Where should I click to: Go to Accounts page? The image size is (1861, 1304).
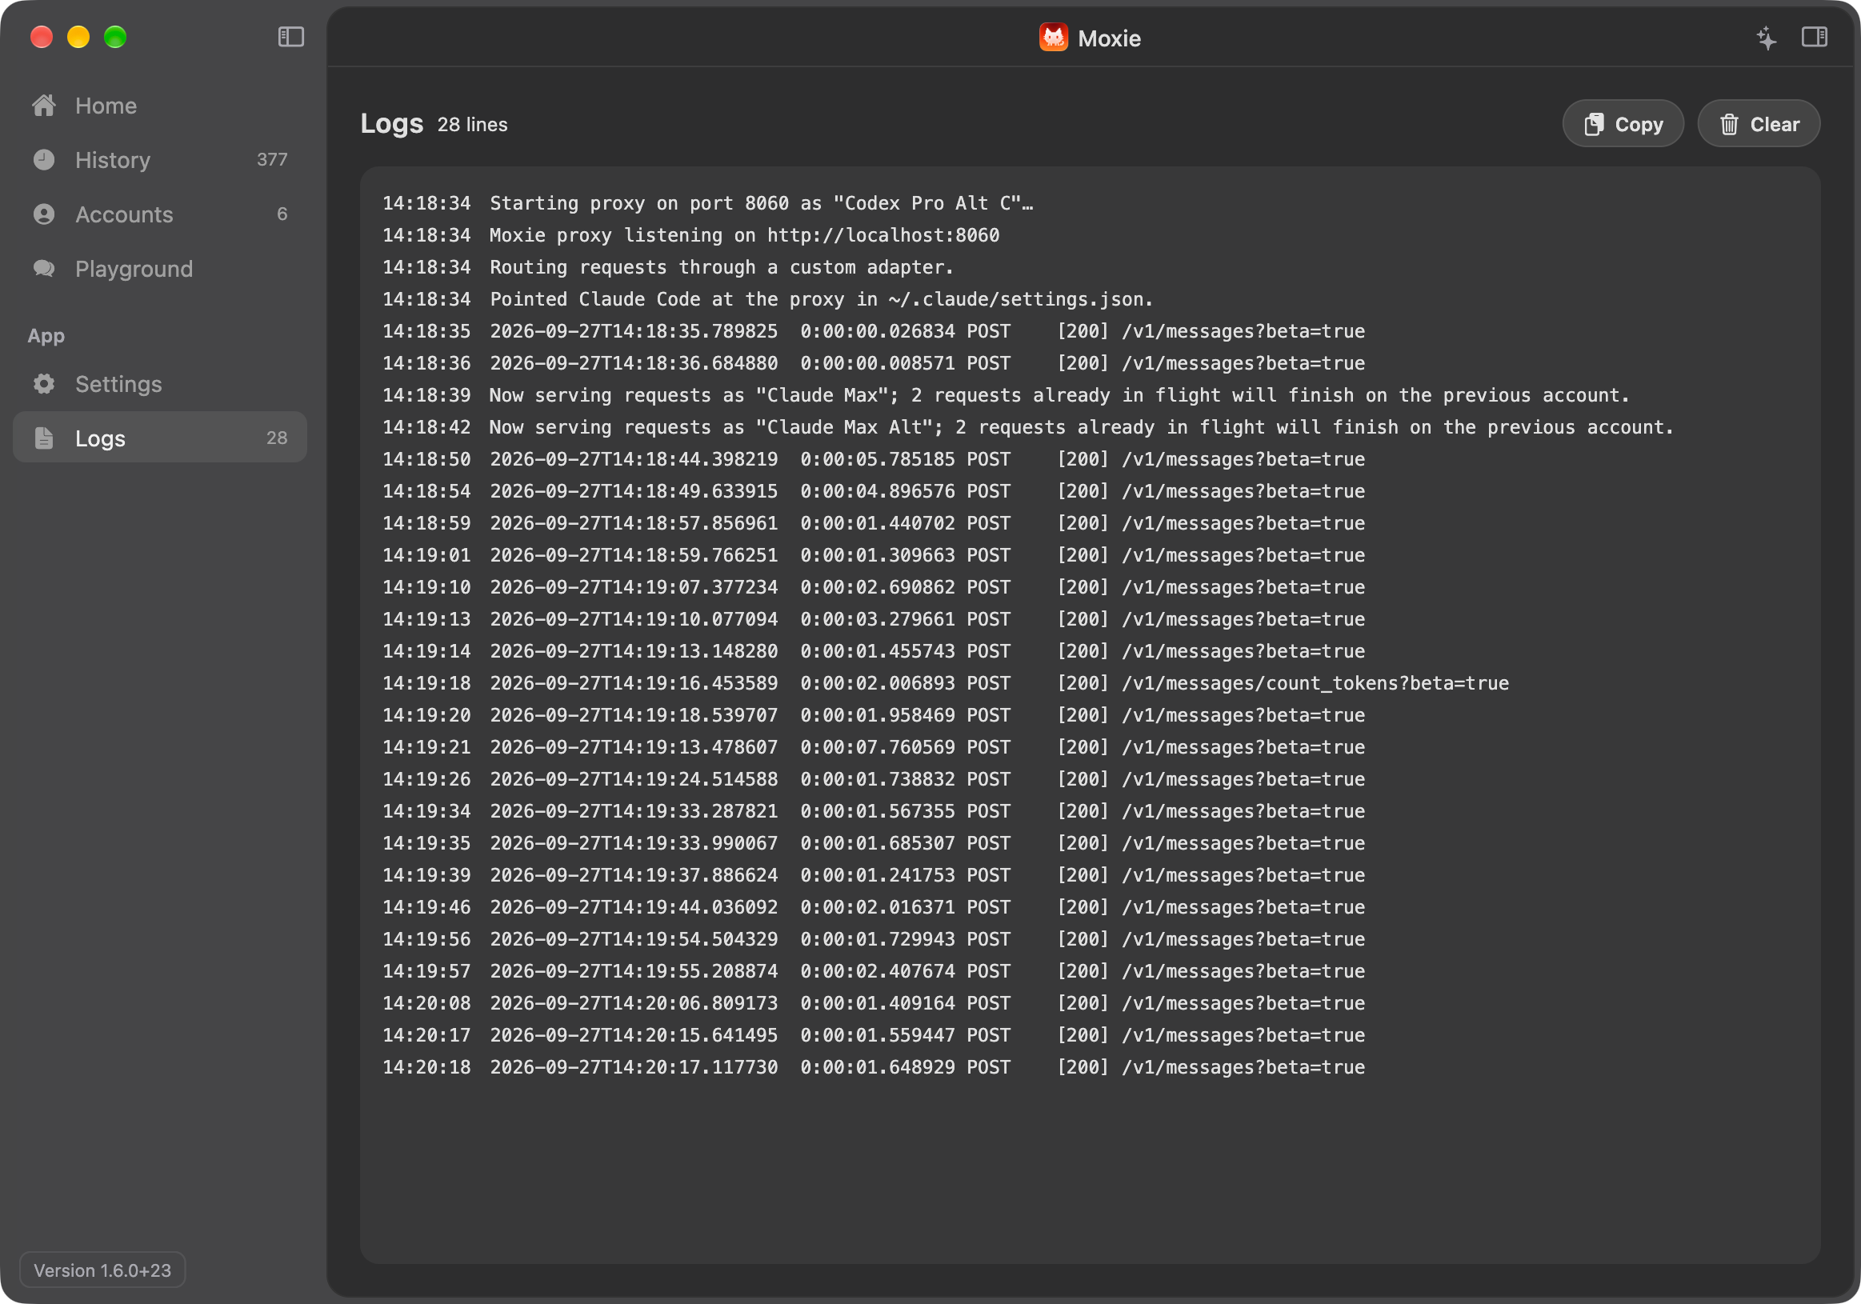click(x=160, y=214)
